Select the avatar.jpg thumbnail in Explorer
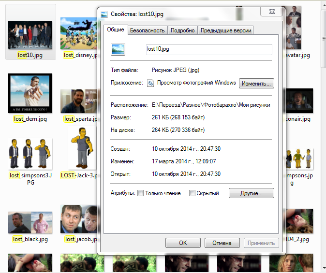 pos(294,28)
